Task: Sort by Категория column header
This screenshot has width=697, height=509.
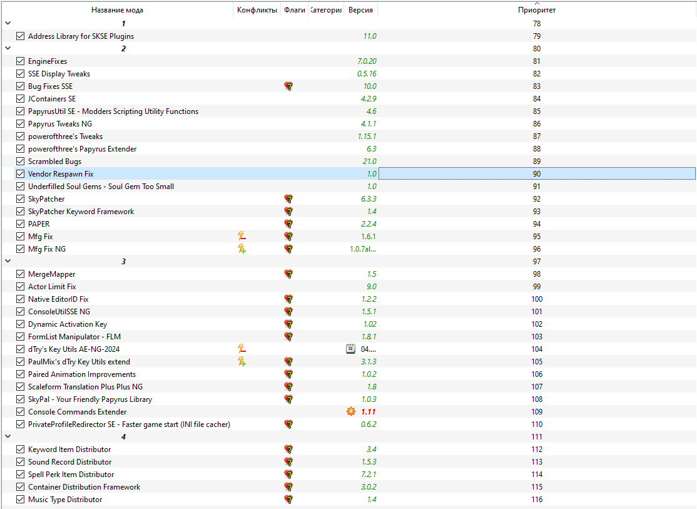Action: (x=326, y=10)
